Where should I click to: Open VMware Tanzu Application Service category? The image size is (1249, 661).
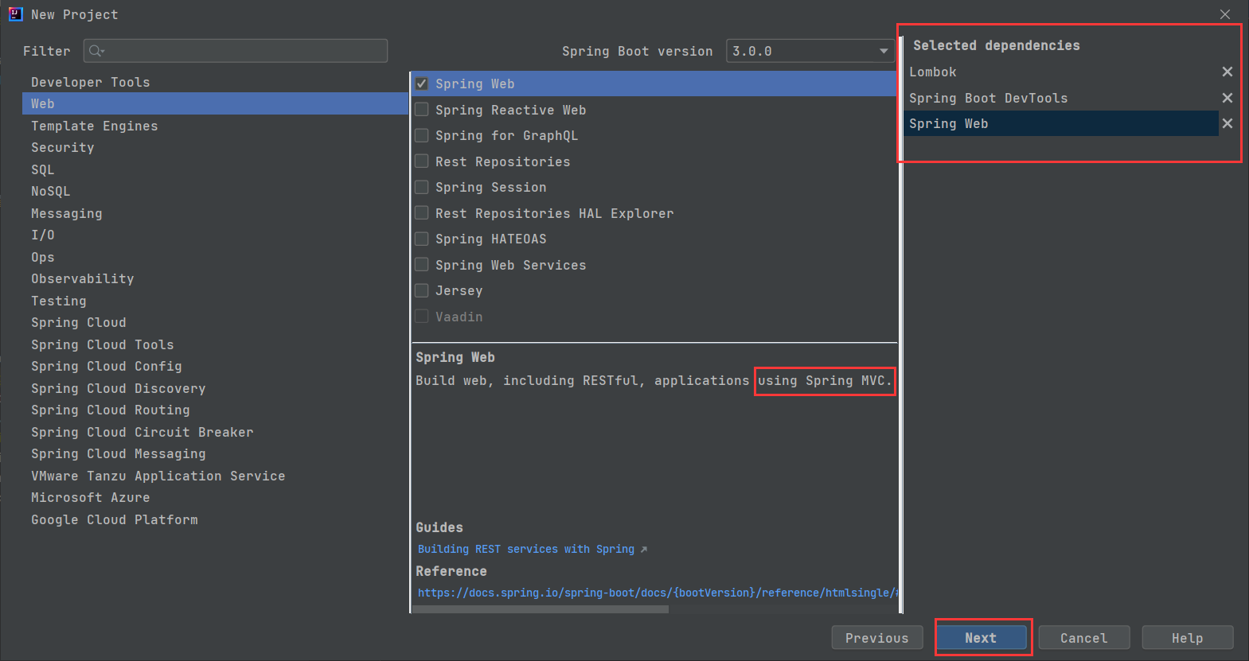(215, 476)
